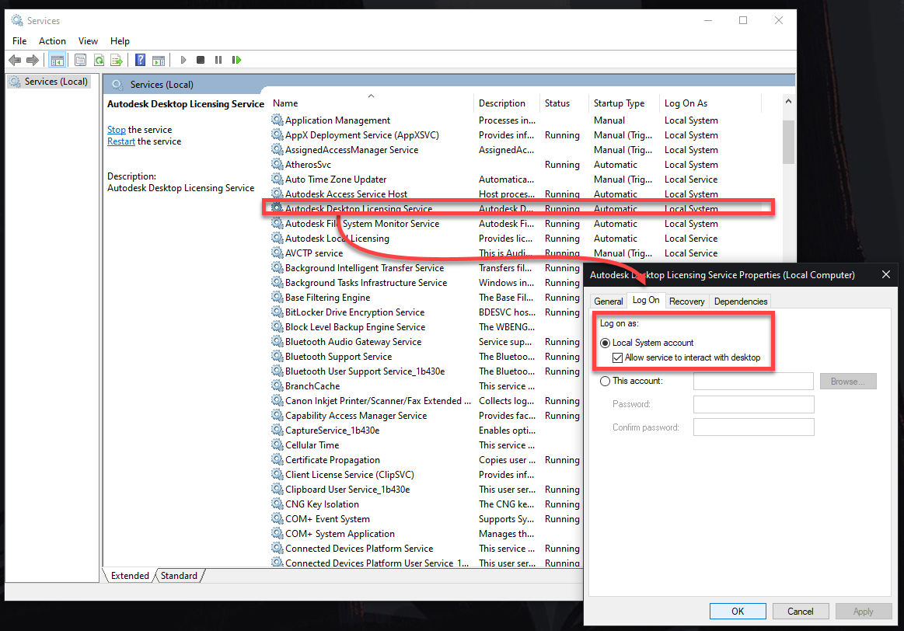Sort the list by Status column header
The image size is (904, 631).
point(557,103)
